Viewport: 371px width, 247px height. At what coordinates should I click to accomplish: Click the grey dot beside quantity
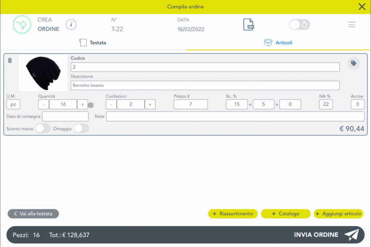[91, 105]
